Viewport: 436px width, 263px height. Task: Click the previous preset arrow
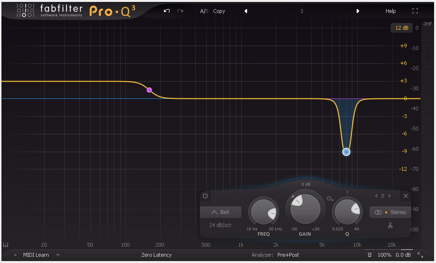point(246,11)
